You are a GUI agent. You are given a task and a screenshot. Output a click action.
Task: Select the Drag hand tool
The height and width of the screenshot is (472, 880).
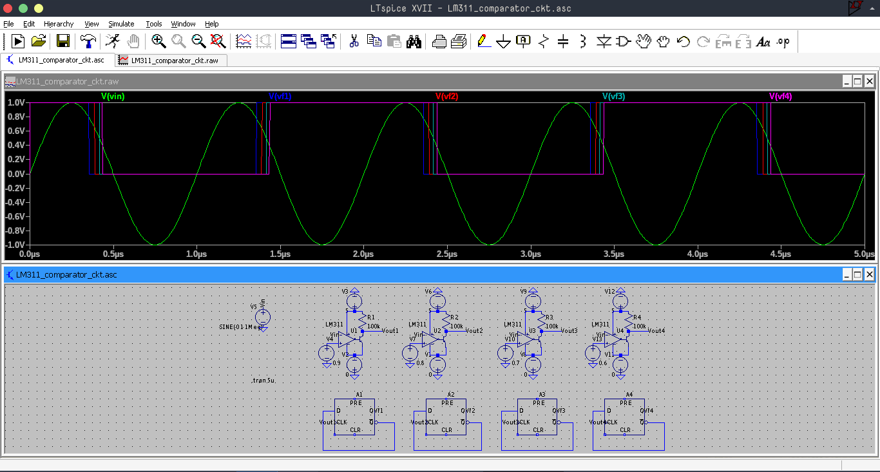click(664, 41)
